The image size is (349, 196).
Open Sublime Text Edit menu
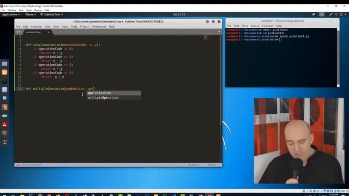tap(26, 27)
